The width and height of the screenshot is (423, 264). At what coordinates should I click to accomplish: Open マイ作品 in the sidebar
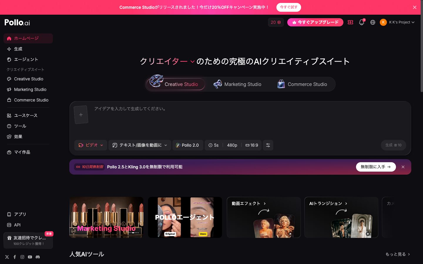click(x=28, y=152)
